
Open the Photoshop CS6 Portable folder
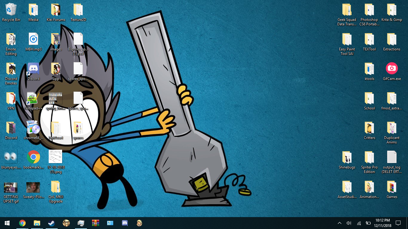pos(369,15)
